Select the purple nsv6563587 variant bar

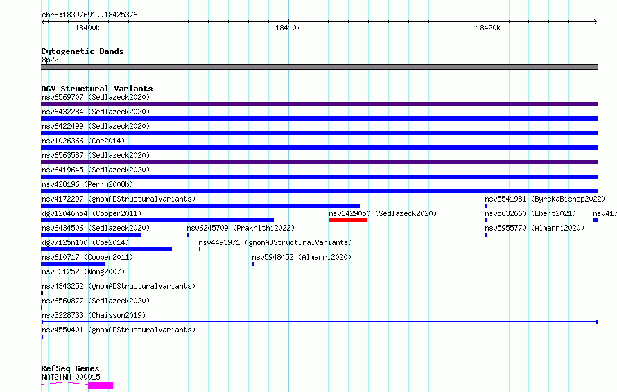(x=319, y=162)
